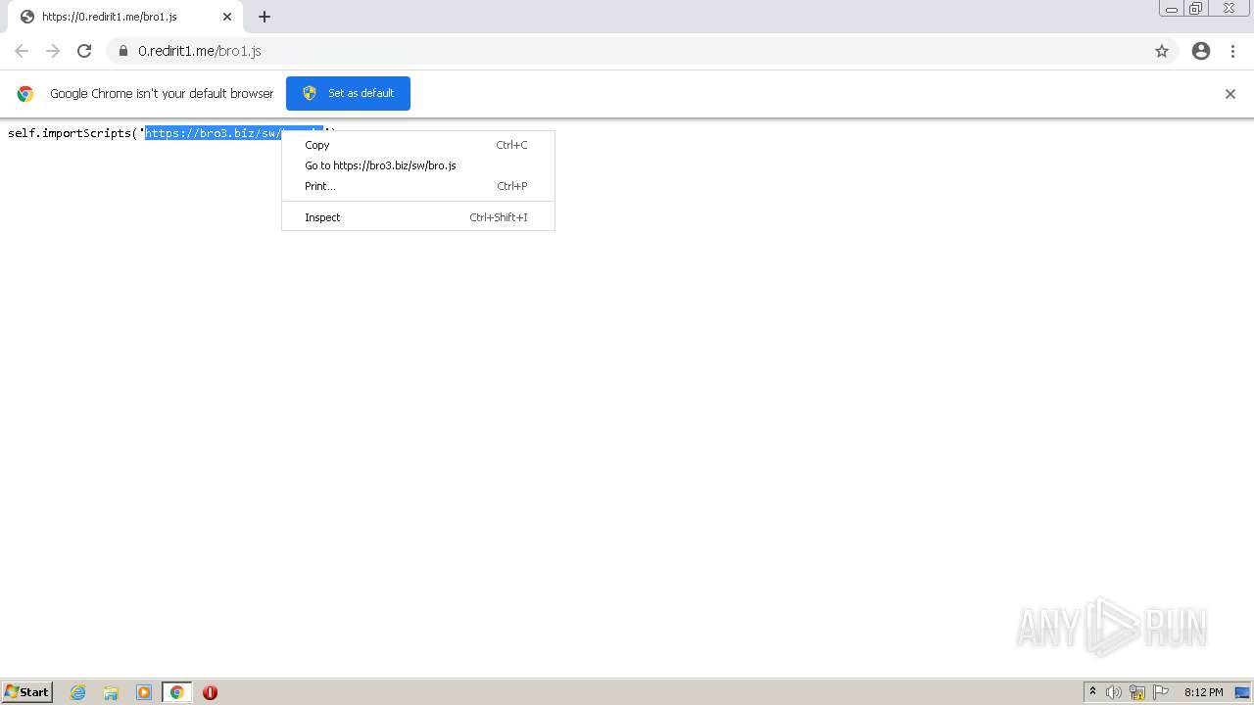Open the Chrome three-dot menu

click(x=1232, y=51)
